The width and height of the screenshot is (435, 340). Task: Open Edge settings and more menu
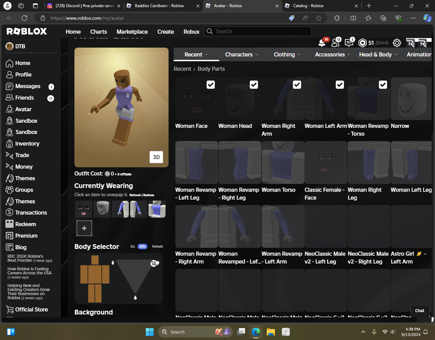413,18
